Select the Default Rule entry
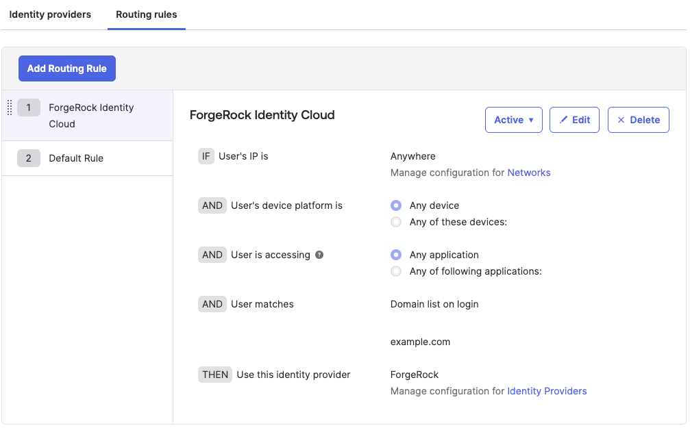690x428 pixels. [x=76, y=158]
